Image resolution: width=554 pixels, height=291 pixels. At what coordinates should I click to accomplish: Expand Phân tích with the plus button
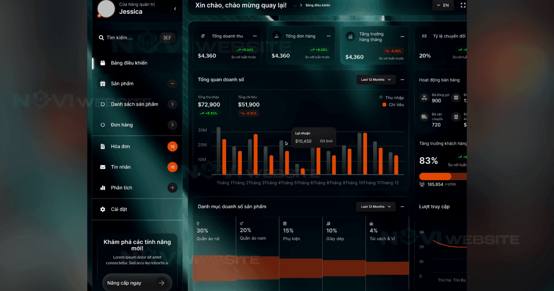172,188
